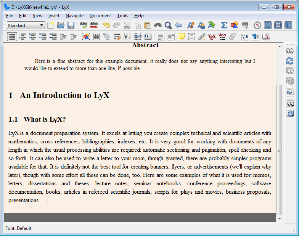The width and height of the screenshot is (299, 236).
Task: Insert yellow LyX note icon
Action: [x=181, y=37]
